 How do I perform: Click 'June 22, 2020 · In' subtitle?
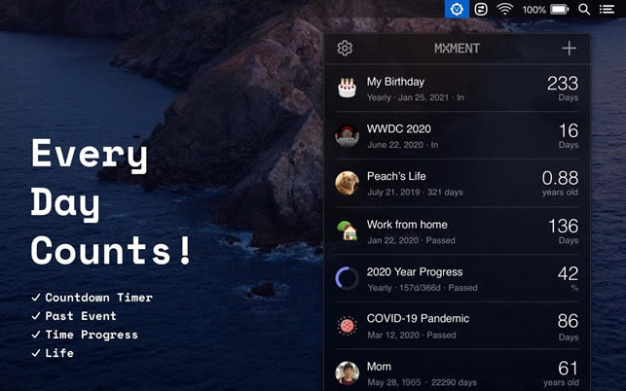402,145
